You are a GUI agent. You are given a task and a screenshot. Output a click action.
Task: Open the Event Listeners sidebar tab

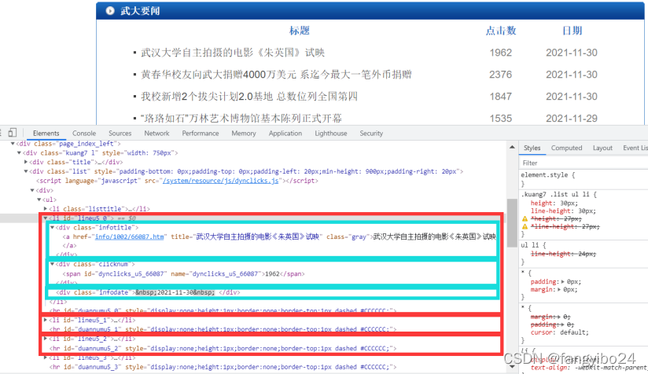(x=635, y=148)
